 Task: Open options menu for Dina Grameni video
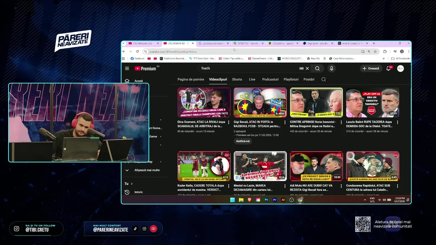[x=229, y=122]
